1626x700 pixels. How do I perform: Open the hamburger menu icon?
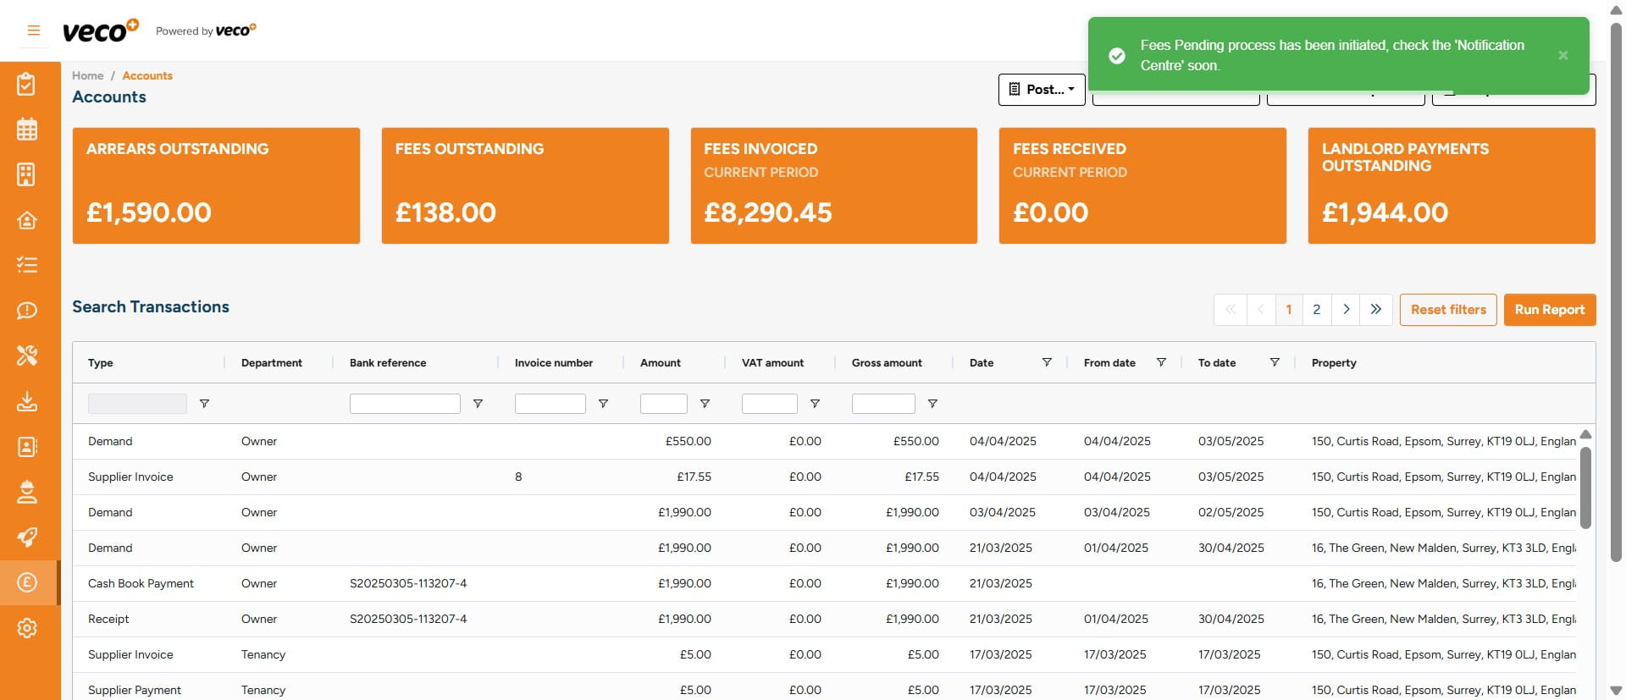tap(34, 30)
